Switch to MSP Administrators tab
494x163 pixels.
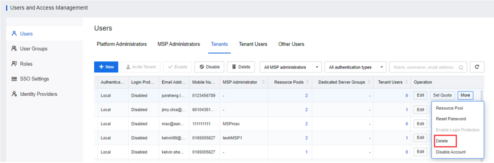[x=179, y=44]
